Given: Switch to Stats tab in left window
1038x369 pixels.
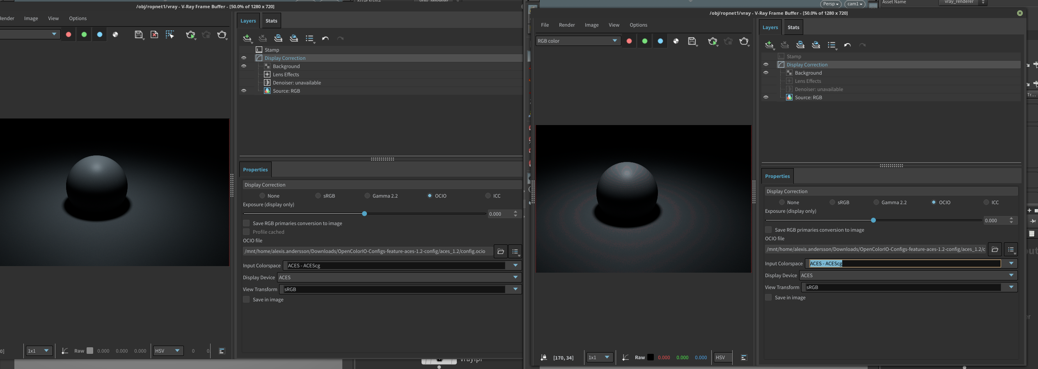Looking at the screenshot, I should point(271,21).
